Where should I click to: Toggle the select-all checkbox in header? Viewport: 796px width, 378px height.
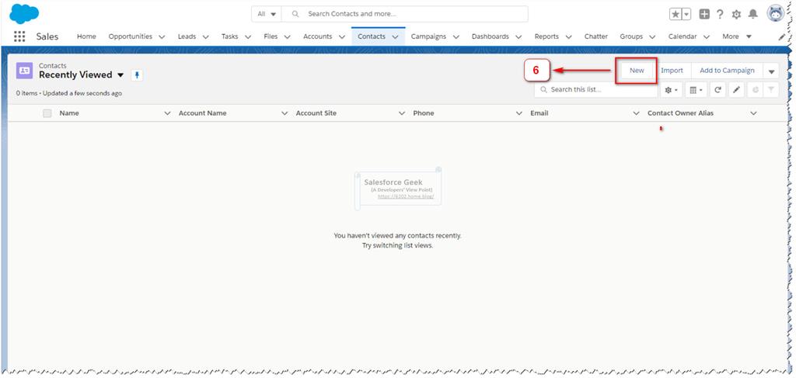(47, 113)
